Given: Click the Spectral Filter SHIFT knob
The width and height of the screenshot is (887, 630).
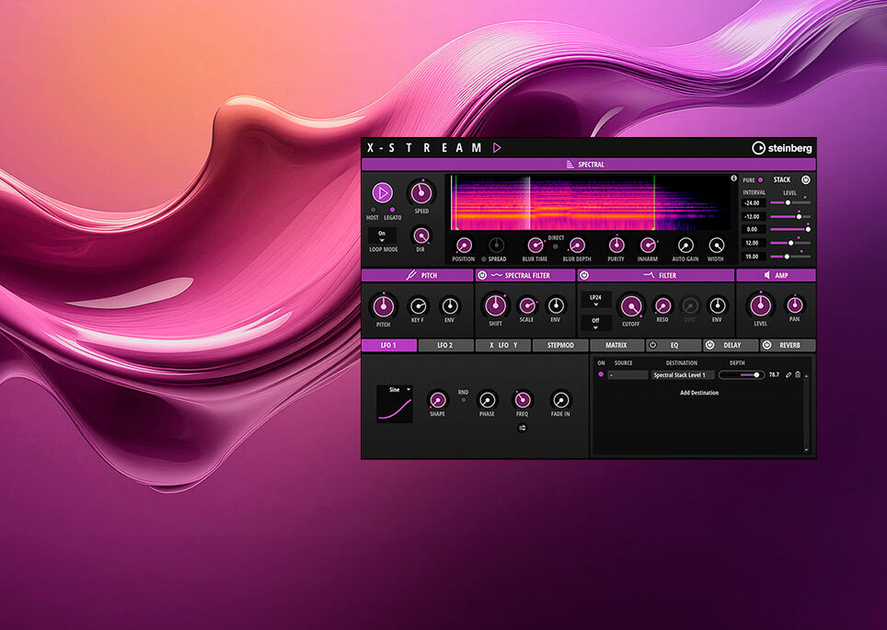Looking at the screenshot, I should [x=496, y=306].
